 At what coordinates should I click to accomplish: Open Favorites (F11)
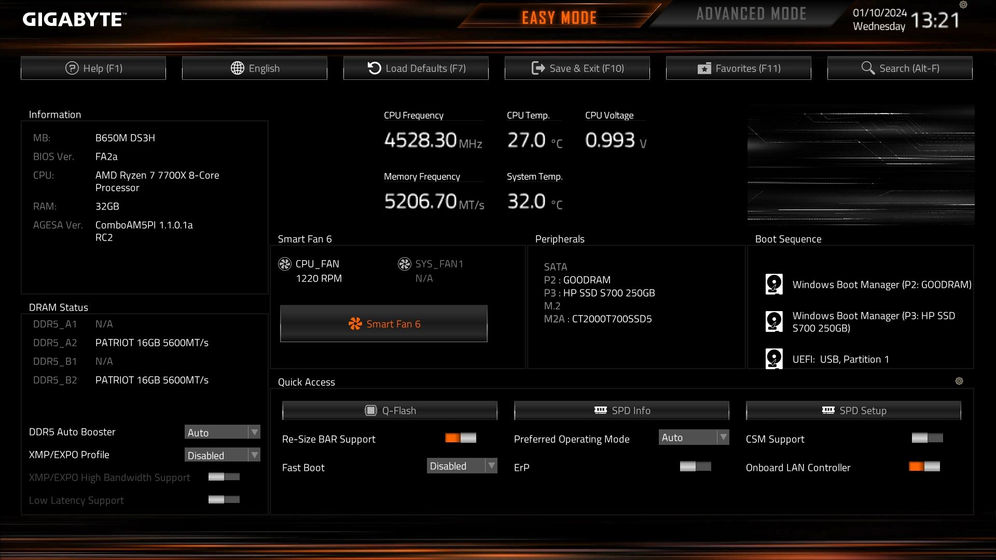[x=739, y=68]
